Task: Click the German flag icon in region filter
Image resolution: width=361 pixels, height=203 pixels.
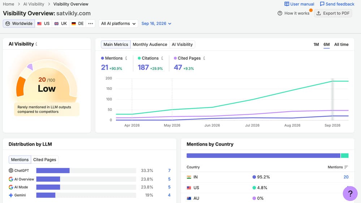Action: (x=74, y=23)
